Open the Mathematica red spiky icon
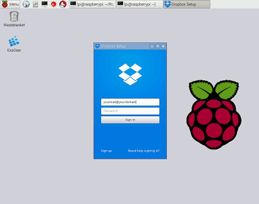The width and height of the screenshot is (259, 204). pyautogui.click(x=53, y=4)
